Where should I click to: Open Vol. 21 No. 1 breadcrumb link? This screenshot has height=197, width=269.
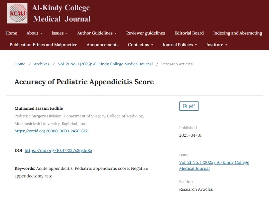tap(105, 64)
